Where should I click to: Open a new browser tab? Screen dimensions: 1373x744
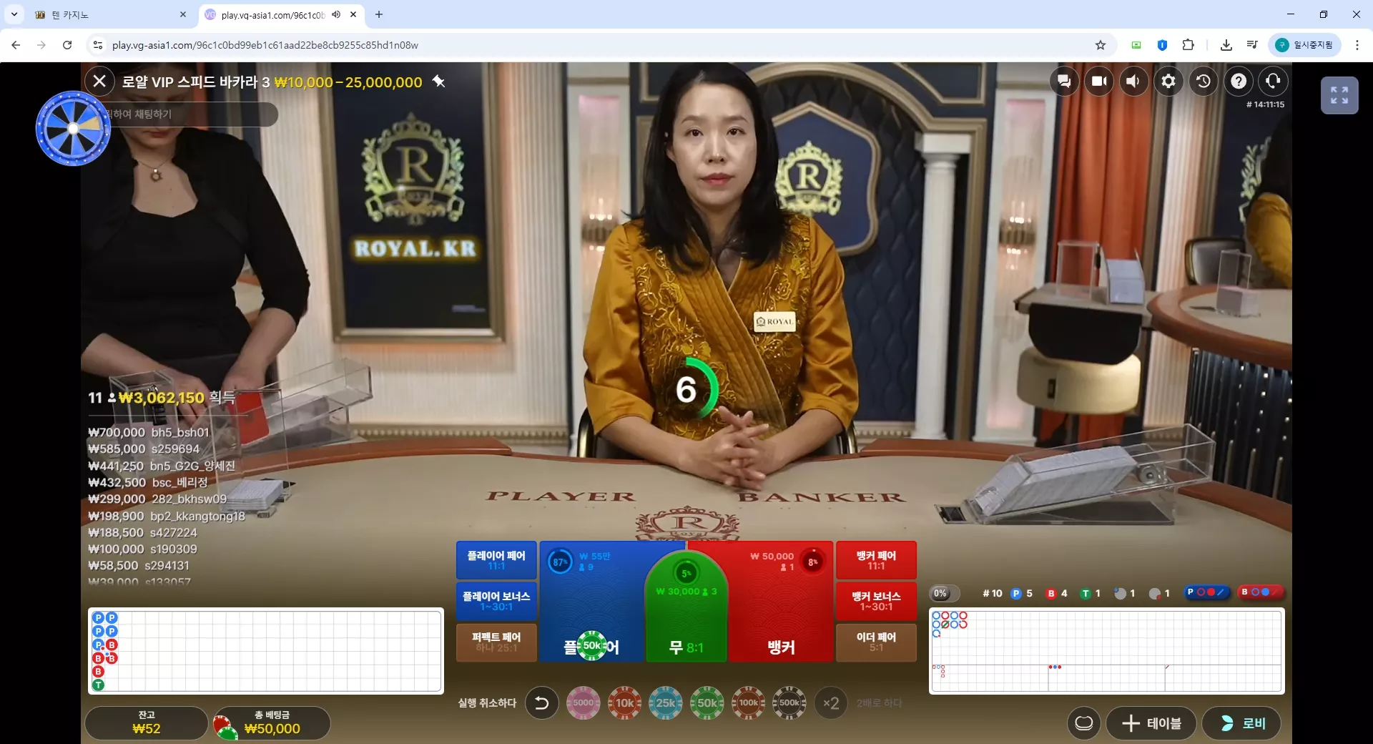(x=379, y=14)
